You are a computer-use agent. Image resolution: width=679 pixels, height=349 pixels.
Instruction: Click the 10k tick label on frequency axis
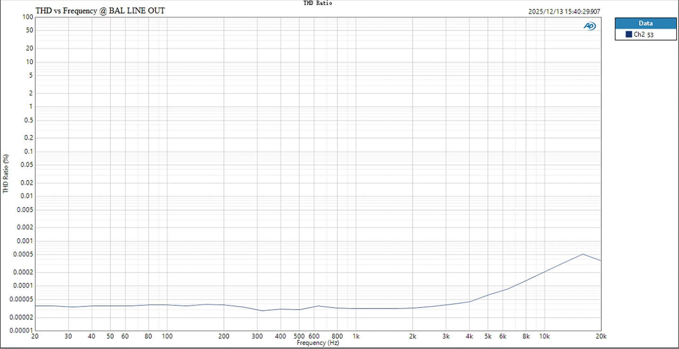(x=544, y=336)
